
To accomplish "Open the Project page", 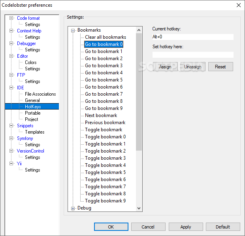I will point(31,119).
